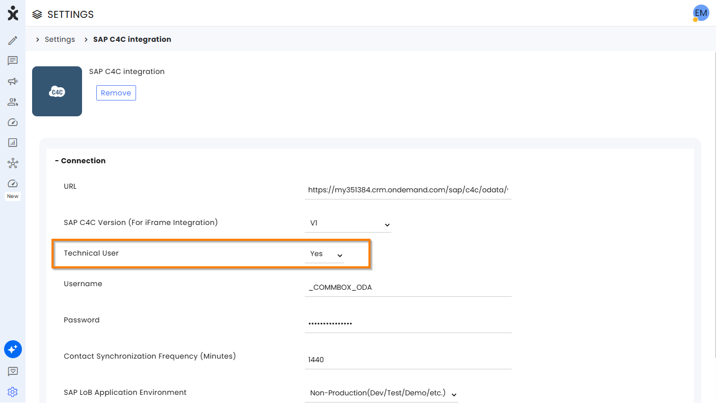Click the 'URL' label
Image resolution: width=716 pixels, height=403 pixels.
tap(70, 186)
